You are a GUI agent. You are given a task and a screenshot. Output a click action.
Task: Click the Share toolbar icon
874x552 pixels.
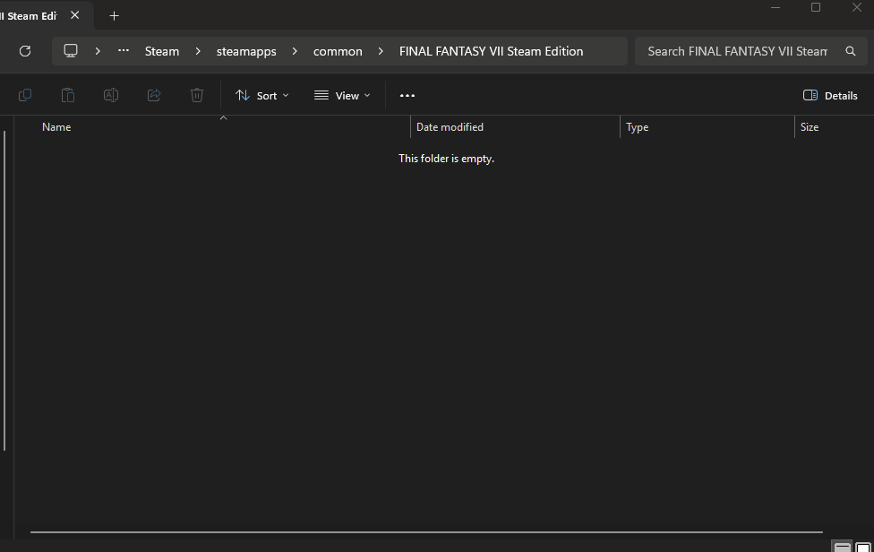tap(154, 95)
